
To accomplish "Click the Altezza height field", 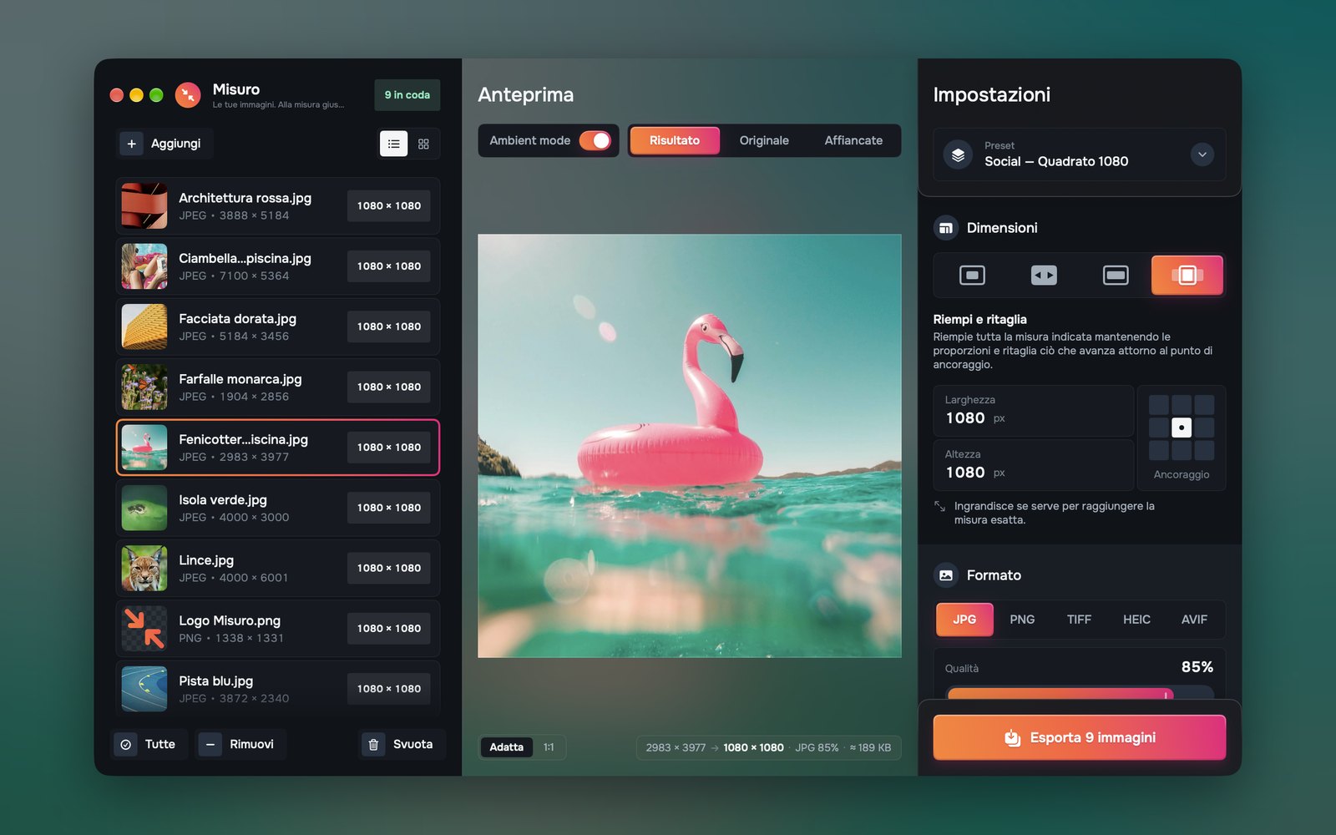I will 1033,465.
